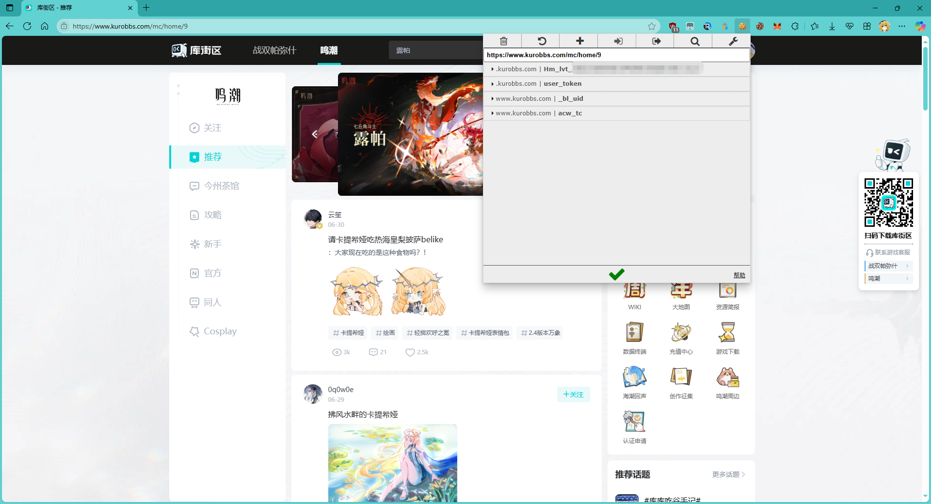Click green checkmark to submit cookie changes
The height and width of the screenshot is (504, 931).
616,274
